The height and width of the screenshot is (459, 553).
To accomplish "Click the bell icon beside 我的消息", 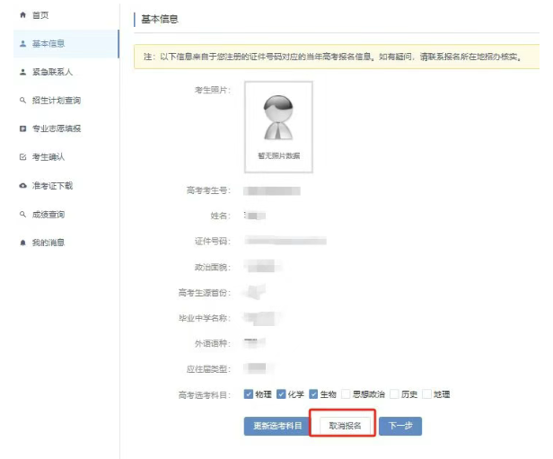I will point(22,243).
